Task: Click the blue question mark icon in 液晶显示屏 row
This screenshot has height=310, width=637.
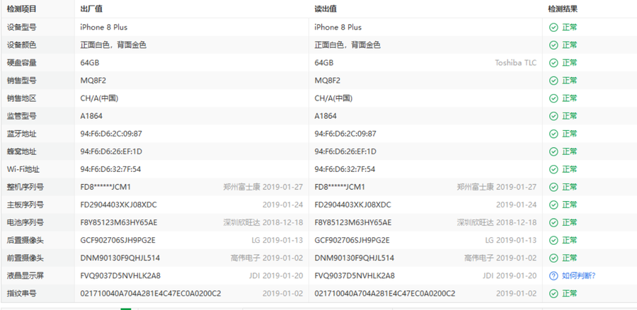Action: point(553,276)
